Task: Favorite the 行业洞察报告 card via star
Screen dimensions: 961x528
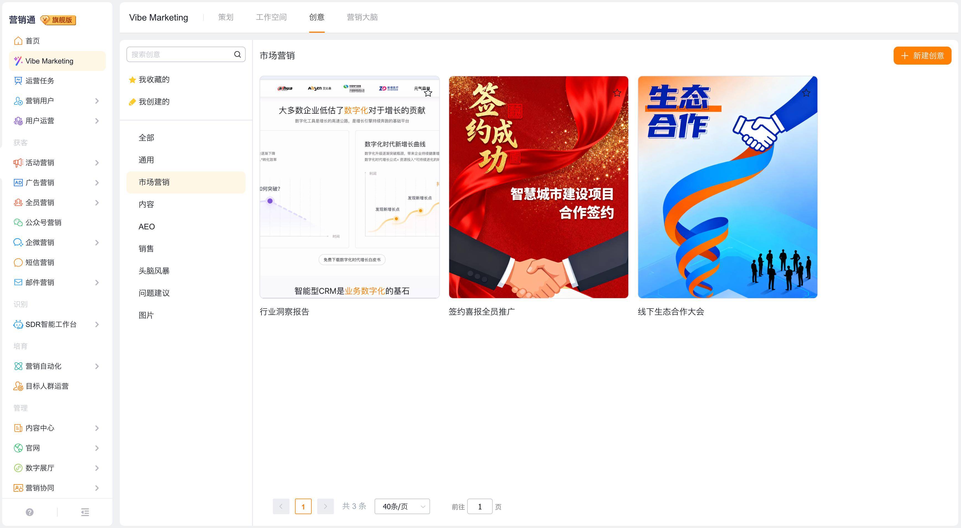Action: click(428, 93)
